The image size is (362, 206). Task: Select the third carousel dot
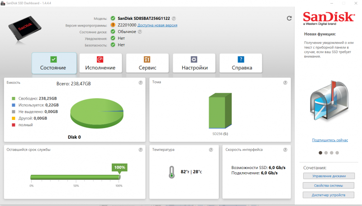coord(332,153)
